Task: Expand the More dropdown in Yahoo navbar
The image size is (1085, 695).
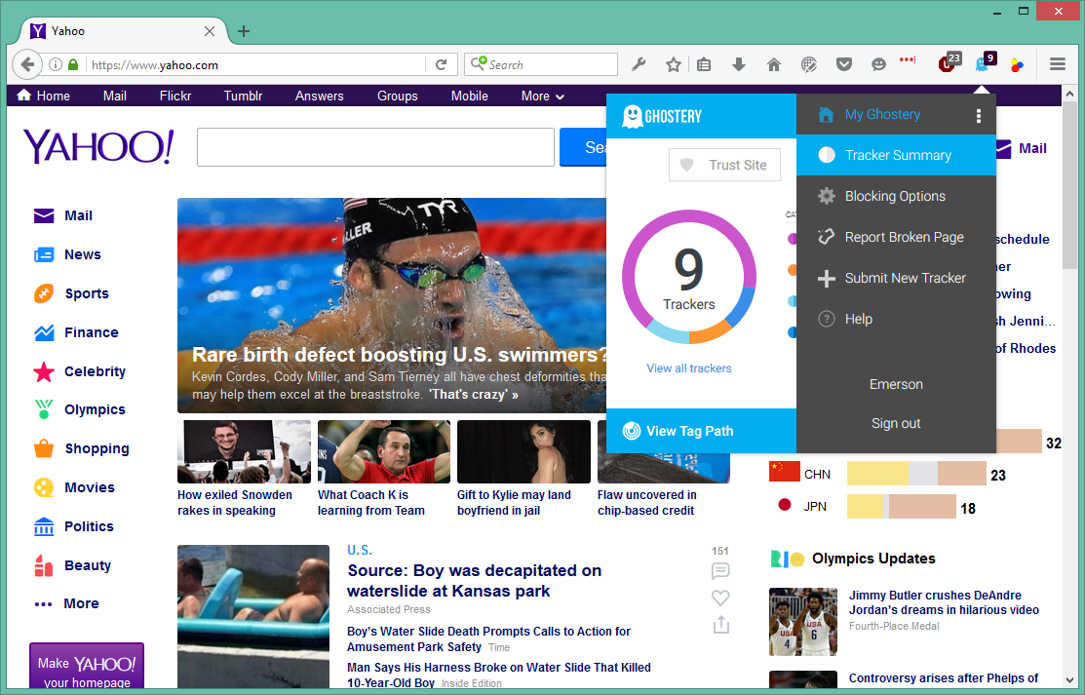Action: point(542,96)
